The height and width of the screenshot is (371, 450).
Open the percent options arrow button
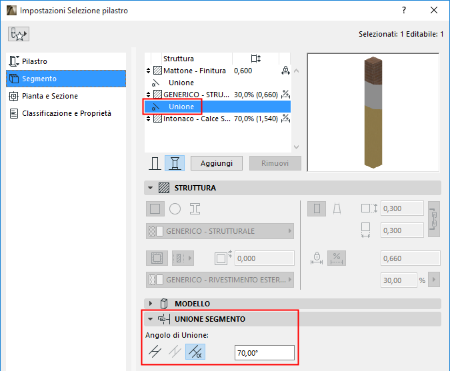(434, 280)
